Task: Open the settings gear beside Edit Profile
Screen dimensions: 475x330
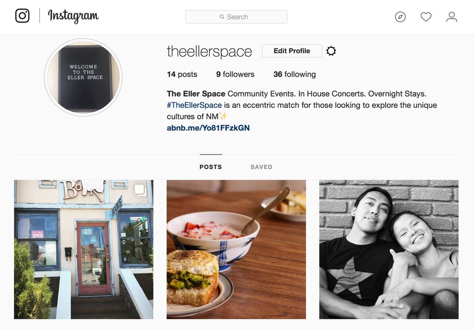Action: 331,51
